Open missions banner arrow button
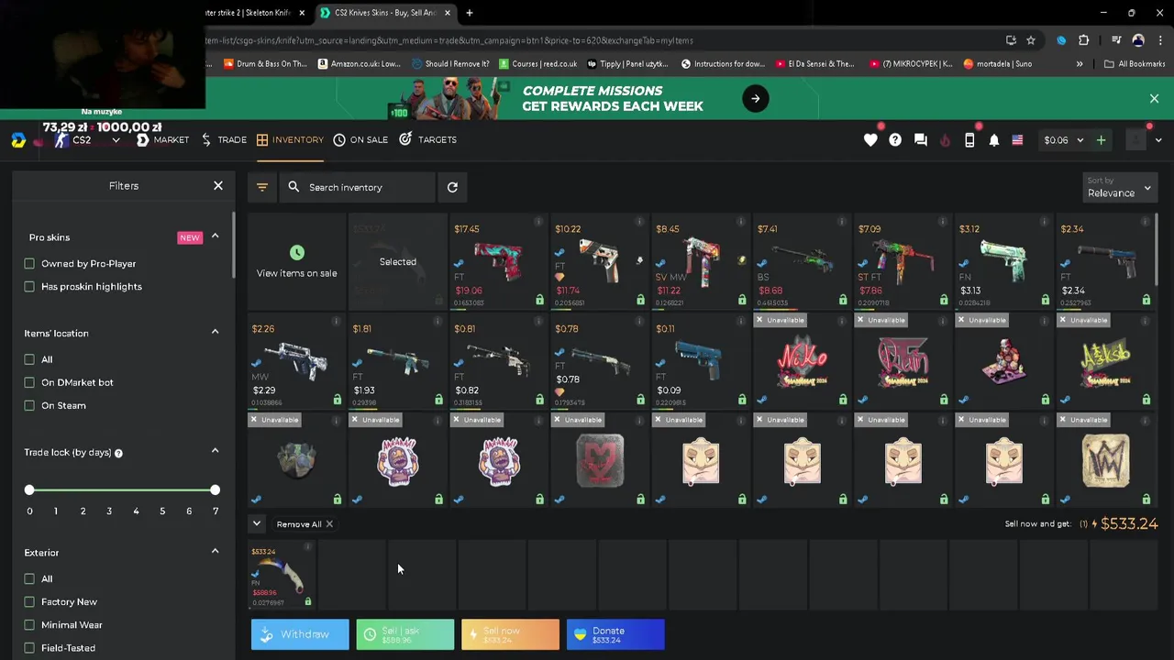This screenshot has height=660, width=1174. click(x=756, y=98)
